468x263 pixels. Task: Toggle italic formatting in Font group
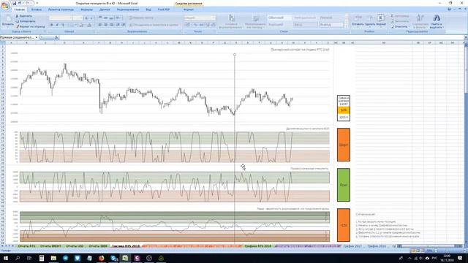click(57, 25)
